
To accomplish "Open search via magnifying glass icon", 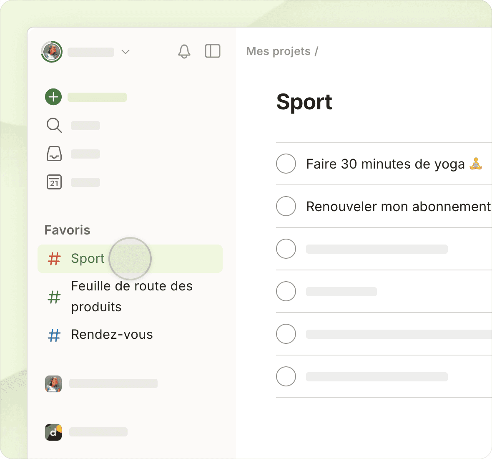I will (54, 125).
